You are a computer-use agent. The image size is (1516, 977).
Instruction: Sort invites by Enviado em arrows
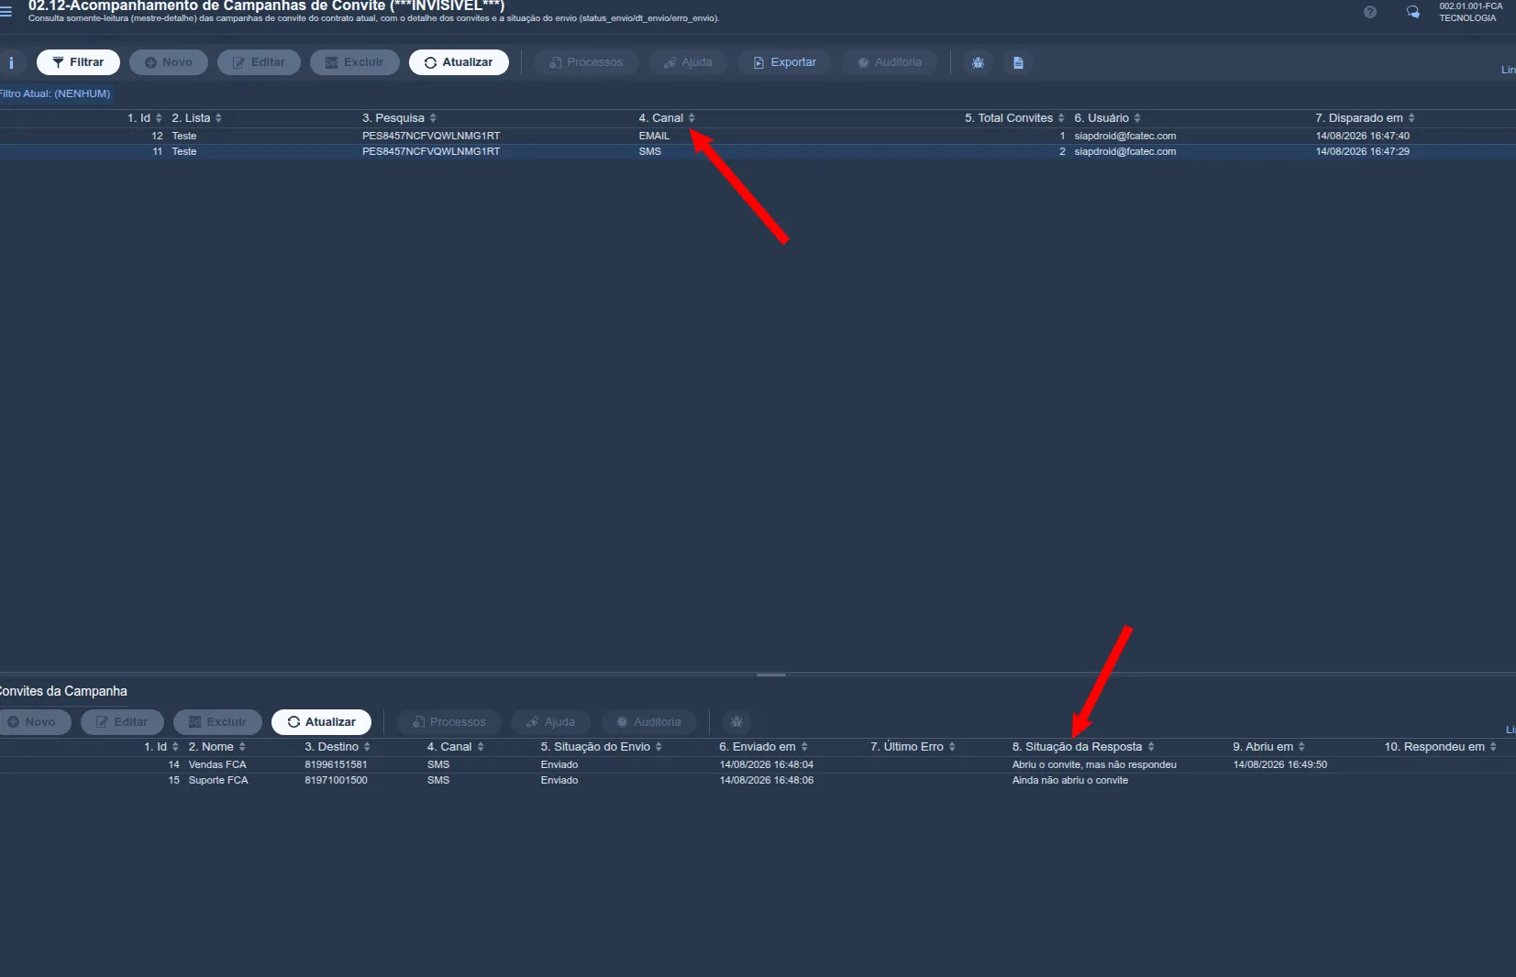(804, 747)
